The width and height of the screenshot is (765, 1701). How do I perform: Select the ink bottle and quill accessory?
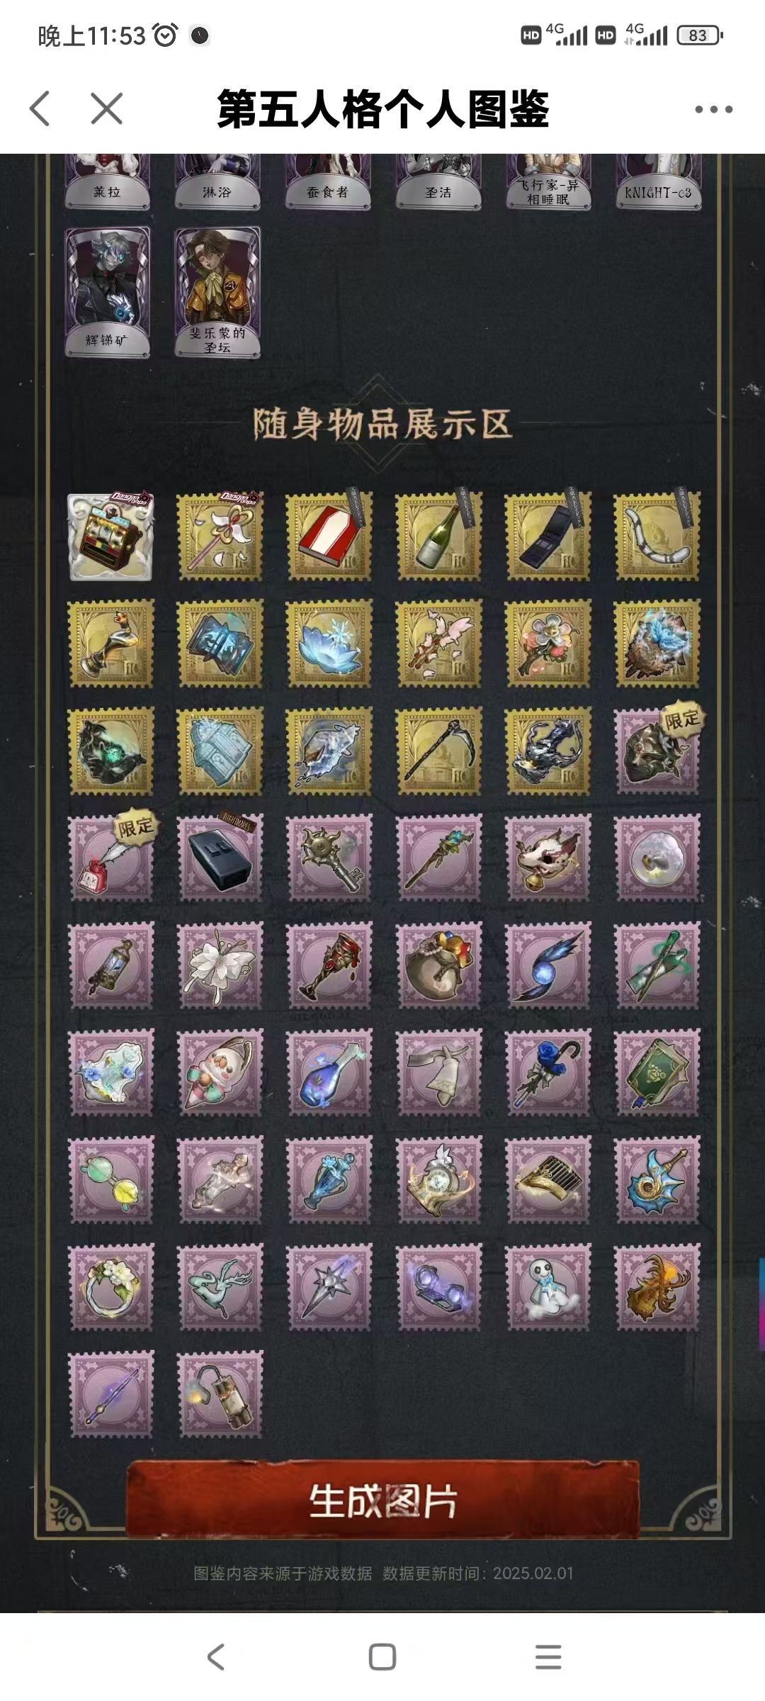click(110, 858)
